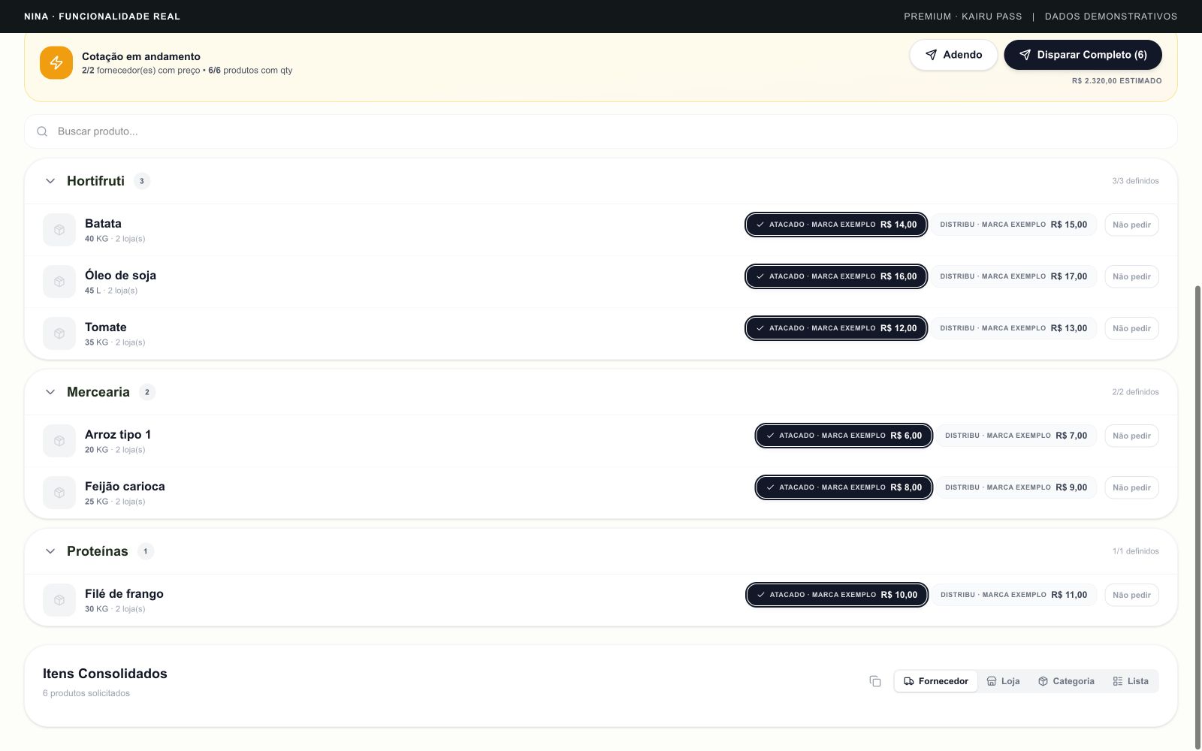Click Não pedir for Batata

point(1131,225)
